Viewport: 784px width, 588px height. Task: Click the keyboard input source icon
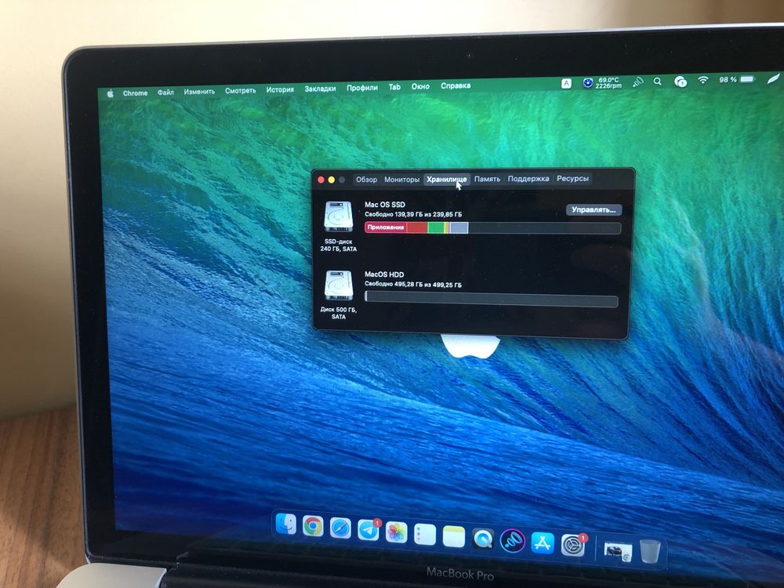(x=566, y=84)
